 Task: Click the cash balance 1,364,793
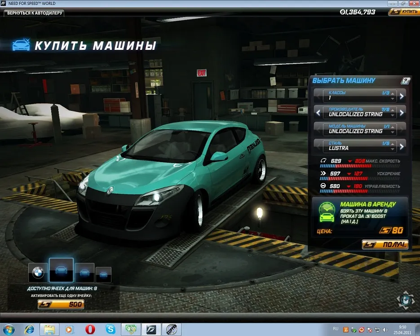pyautogui.click(x=358, y=12)
